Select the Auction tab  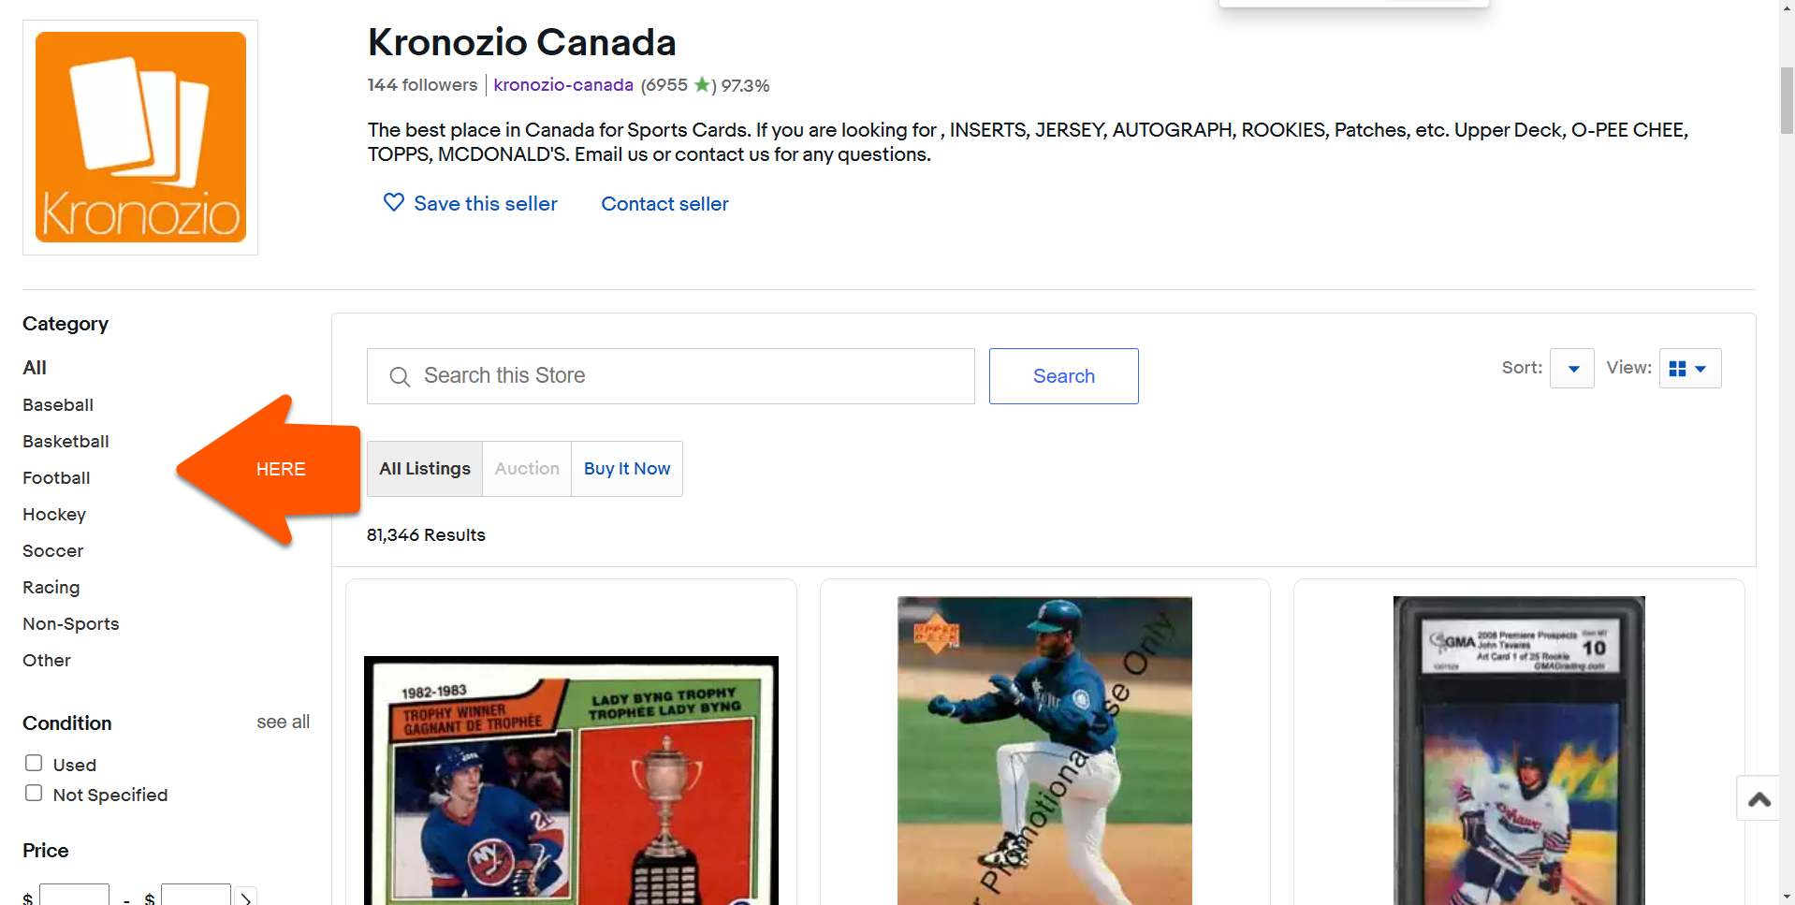(x=527, y=469)
